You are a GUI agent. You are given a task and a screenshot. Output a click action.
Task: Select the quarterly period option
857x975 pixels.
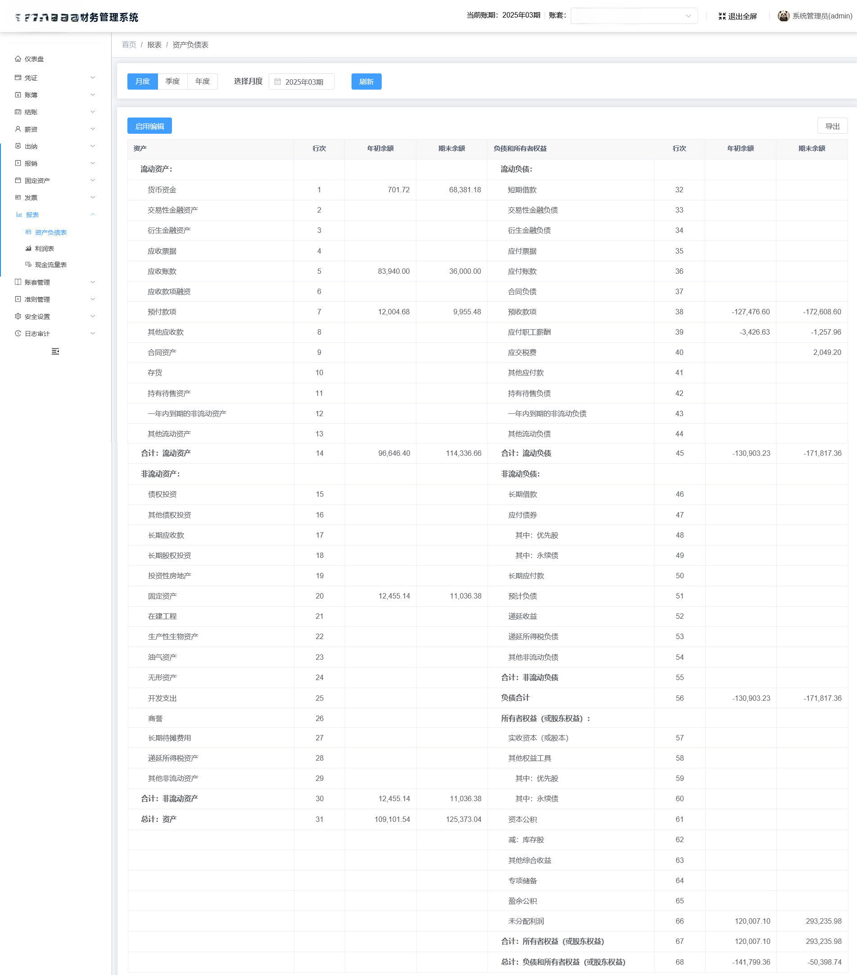click(172, 82)
